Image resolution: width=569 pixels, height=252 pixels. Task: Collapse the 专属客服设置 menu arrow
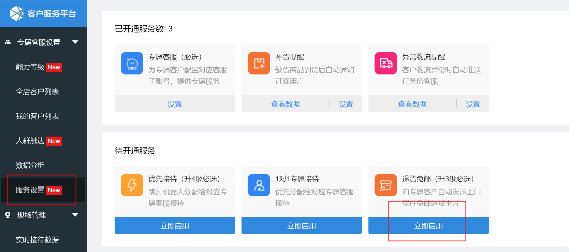(x=75, y=42)
